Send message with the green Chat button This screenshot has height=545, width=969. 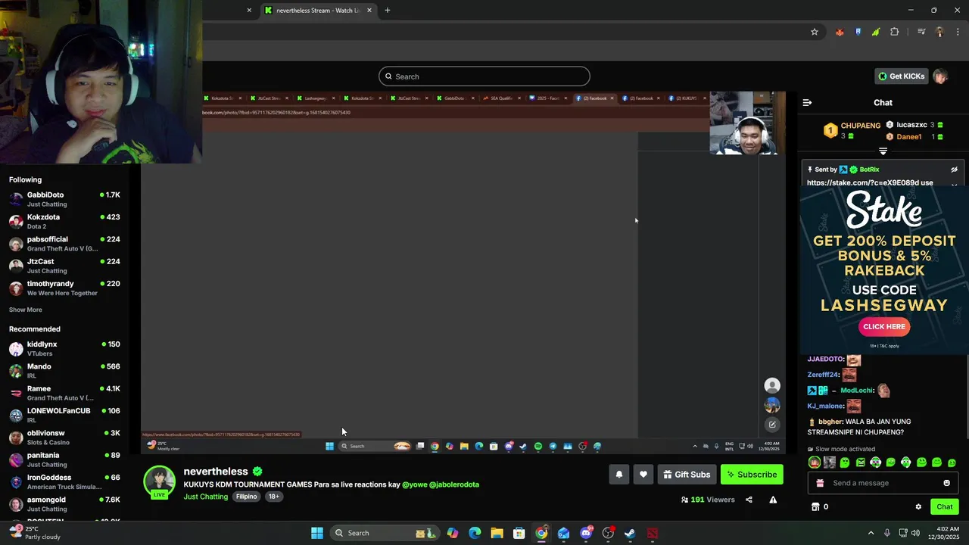[944, 507]
